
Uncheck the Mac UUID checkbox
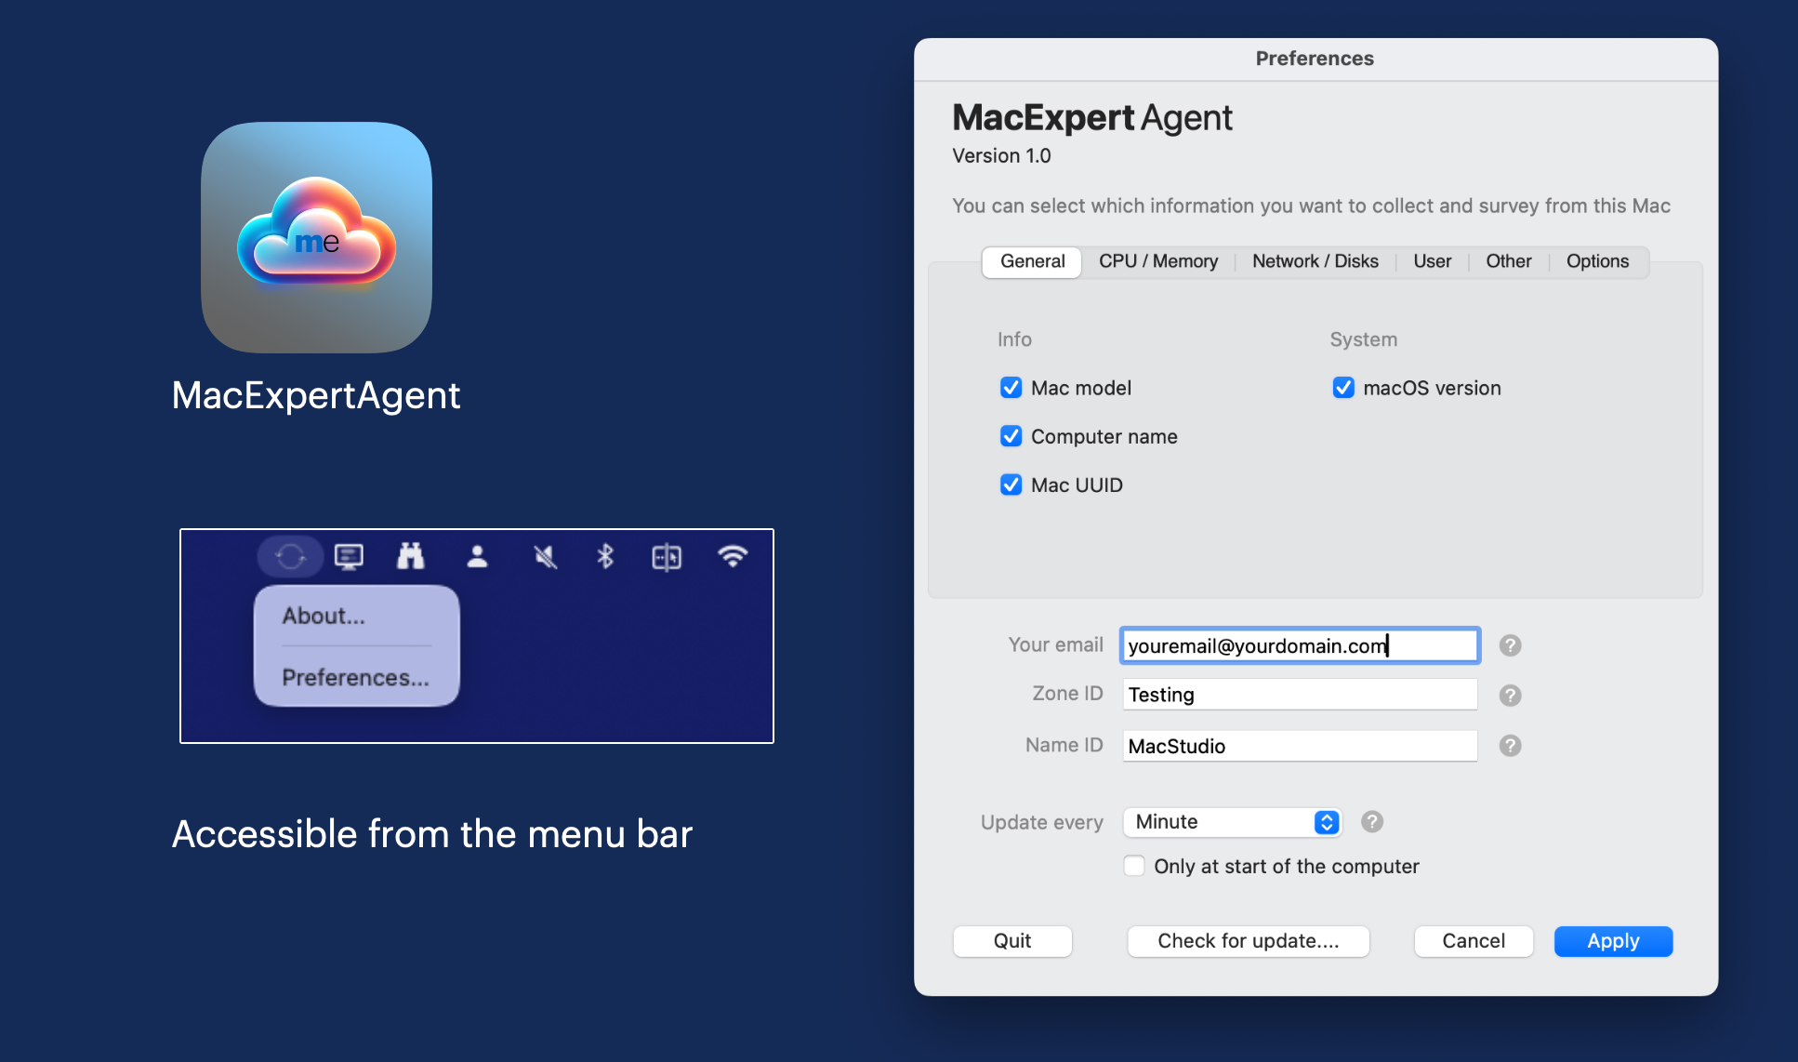pos(1011,485)
